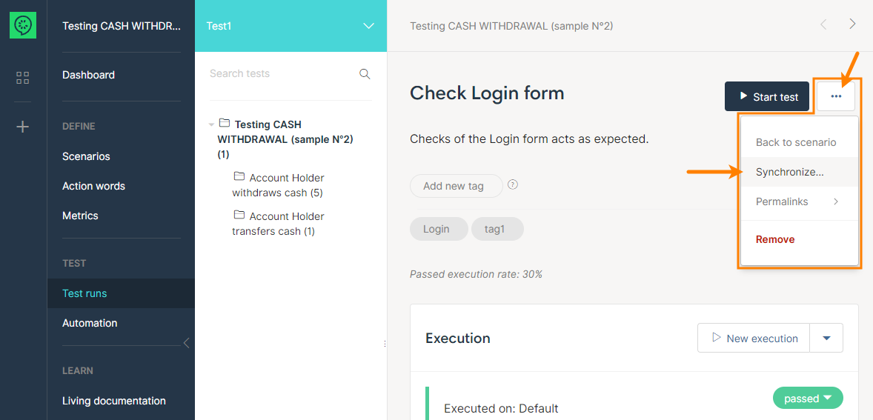Open the New execution dropdown arrow

(x=826, y=338)
